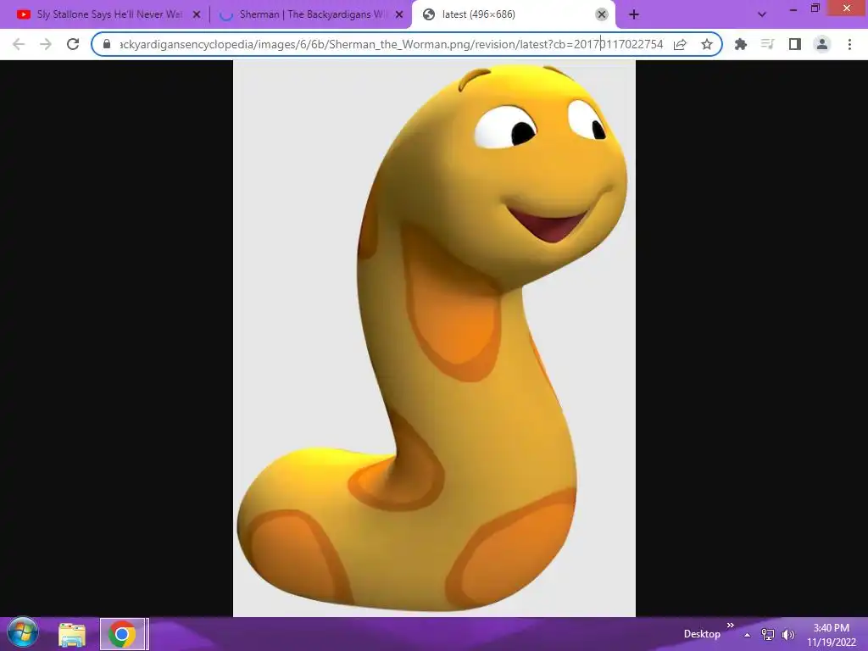Click Chrome icon in the taskbar
The image size is (868, 651).
click(123, 634)
